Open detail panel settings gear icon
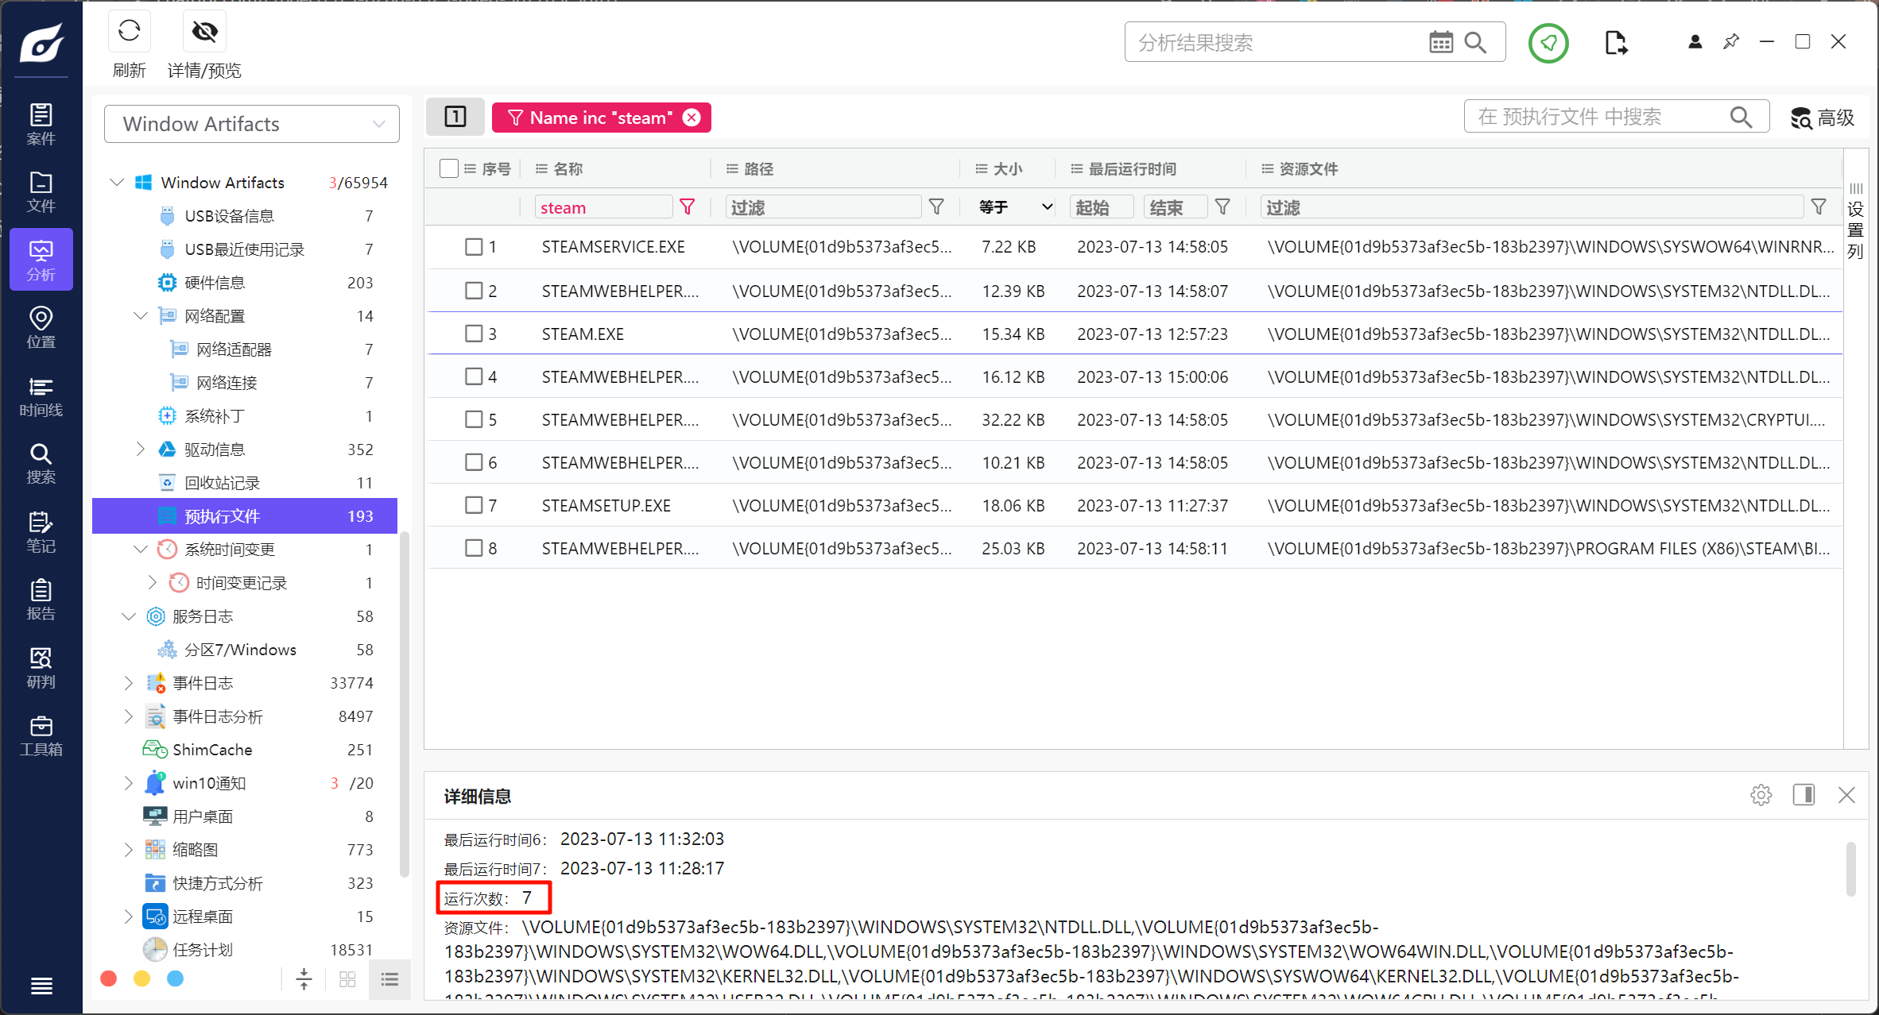 pyautogui.click(x=1761, y=795)
